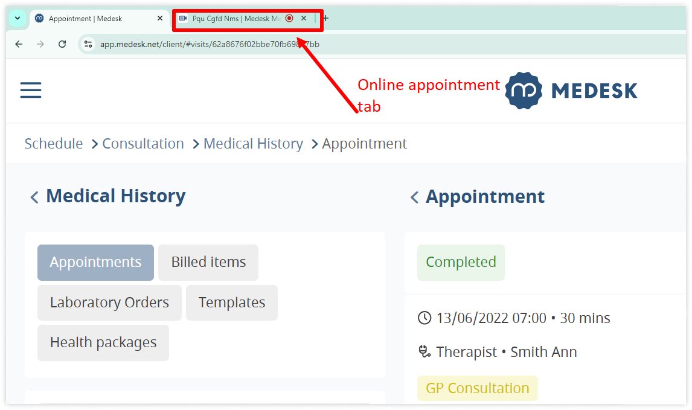Click the GP Consultation label
Screen dimensions: 692x410
point(477,388)
